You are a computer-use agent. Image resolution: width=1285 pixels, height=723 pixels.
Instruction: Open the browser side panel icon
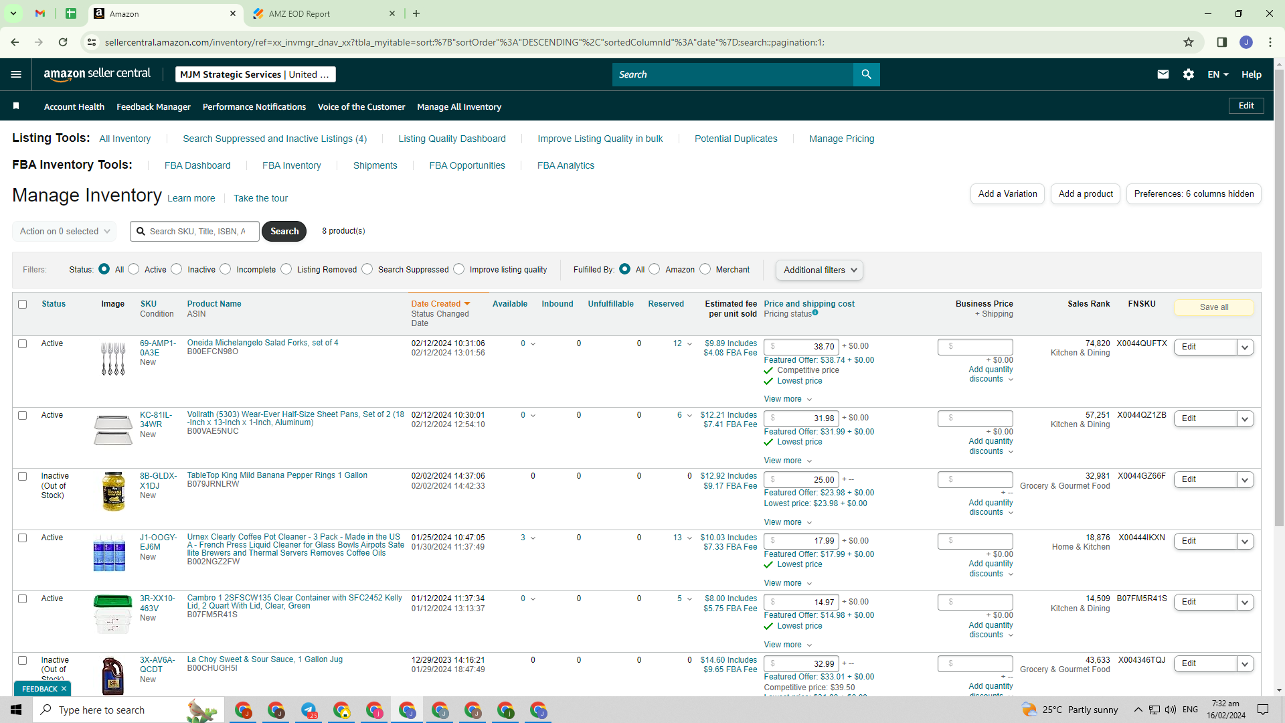click(x=1221, y=42)
